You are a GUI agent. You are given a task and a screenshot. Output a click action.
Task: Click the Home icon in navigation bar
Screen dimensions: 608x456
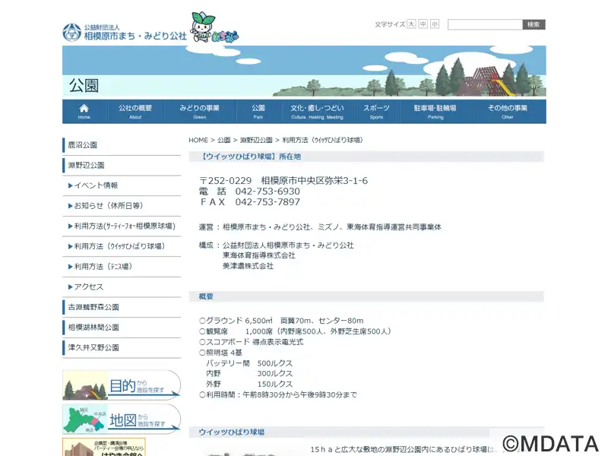pyautogui.click(x=84, y=111)
